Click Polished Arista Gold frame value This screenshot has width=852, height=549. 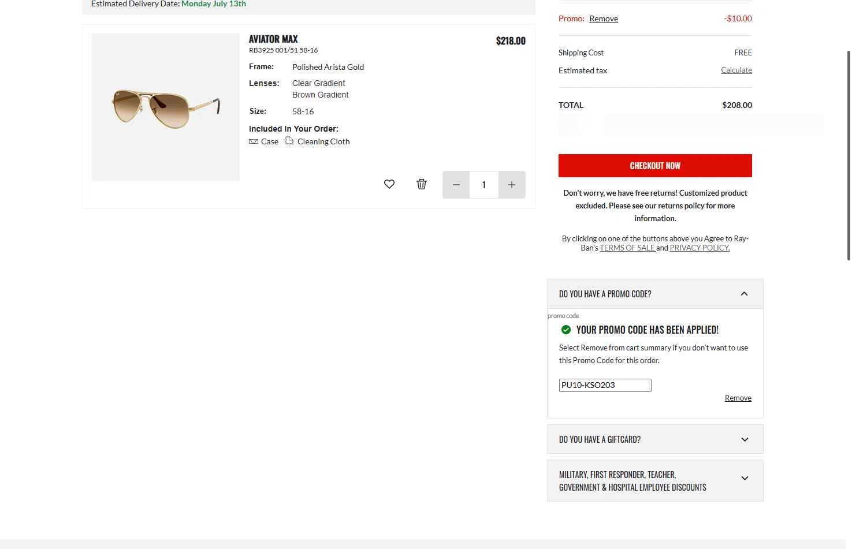(328, 67)
